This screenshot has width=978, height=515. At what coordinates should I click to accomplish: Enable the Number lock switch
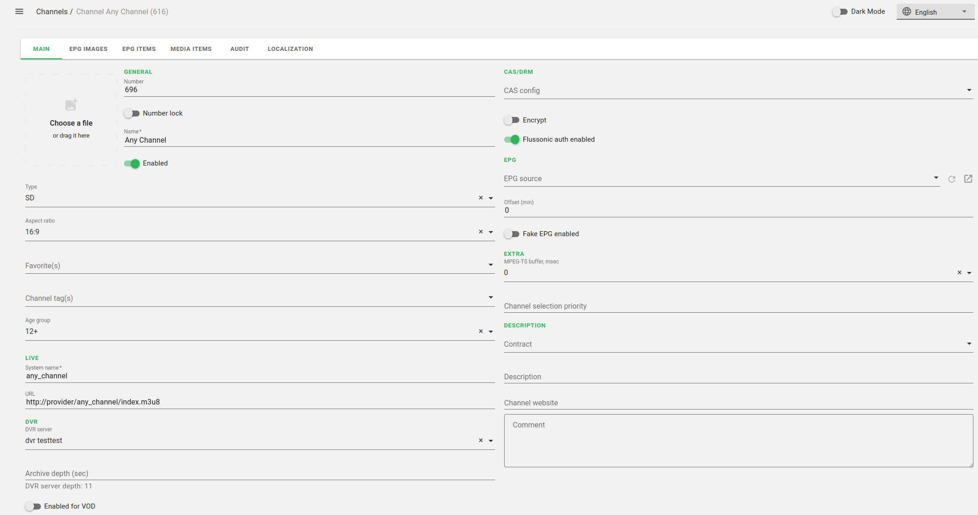tap(132, 113)
